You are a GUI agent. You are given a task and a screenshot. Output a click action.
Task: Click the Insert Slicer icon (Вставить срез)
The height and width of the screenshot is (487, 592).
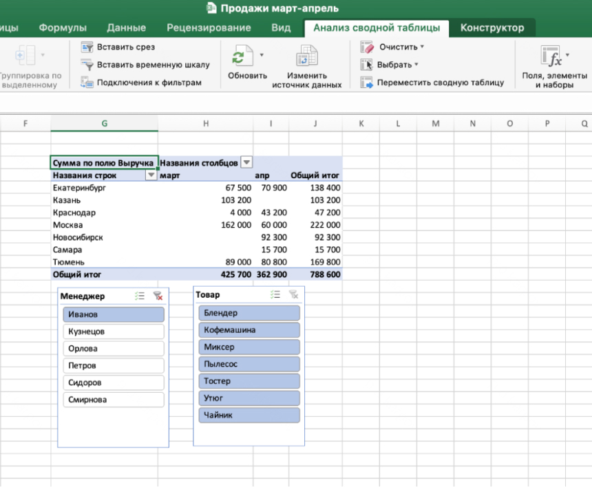click(x=87, y=47)
